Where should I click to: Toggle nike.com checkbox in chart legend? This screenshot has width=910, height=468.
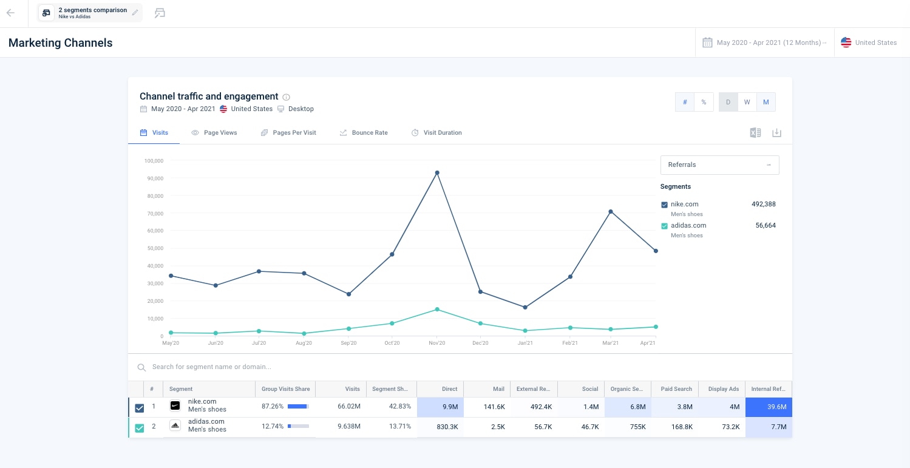tap(664, 205)
